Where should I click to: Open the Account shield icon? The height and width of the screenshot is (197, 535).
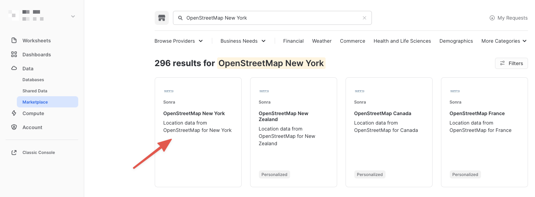[x=14, y=127]
